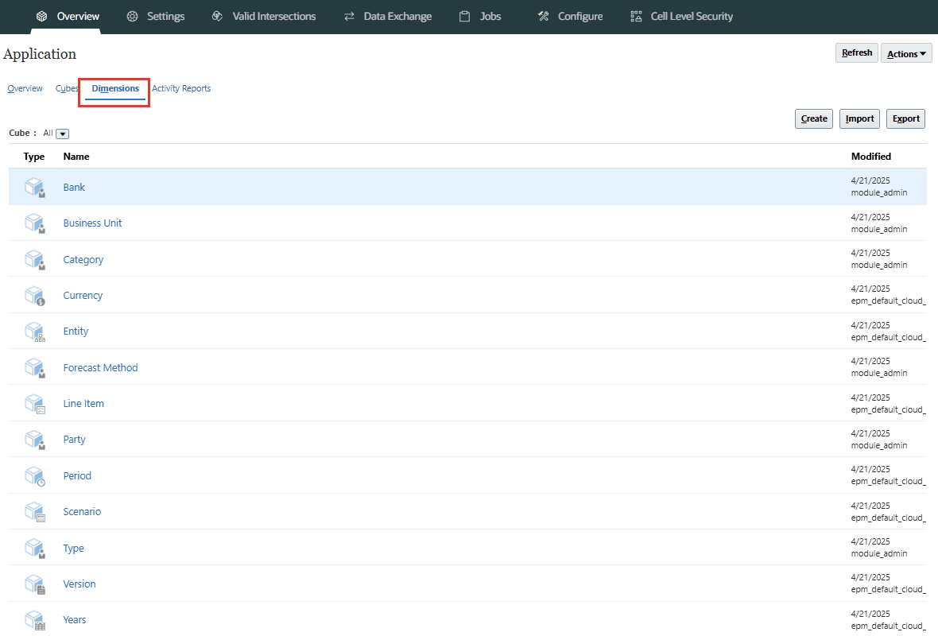Open the Currency dimension link

83,296
